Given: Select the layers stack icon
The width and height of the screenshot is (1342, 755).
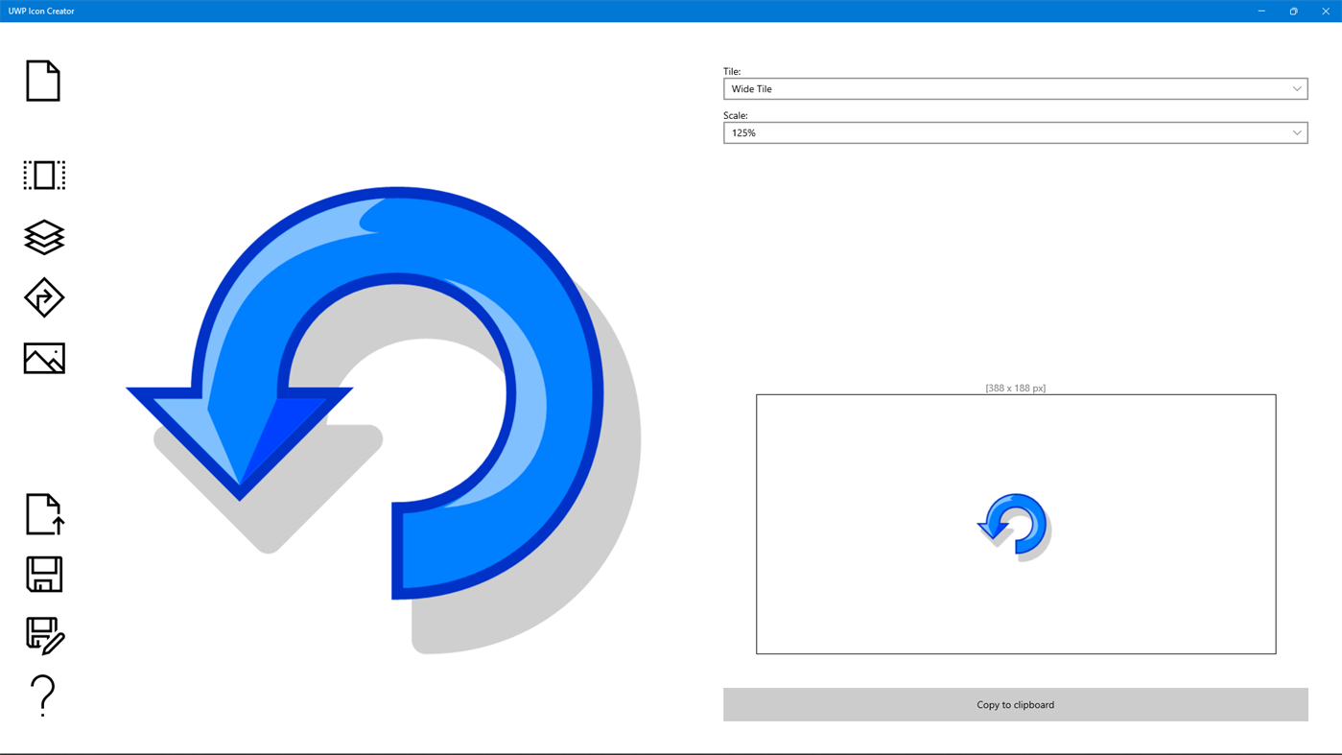Looking at the screenshot, I should (43, 235).
